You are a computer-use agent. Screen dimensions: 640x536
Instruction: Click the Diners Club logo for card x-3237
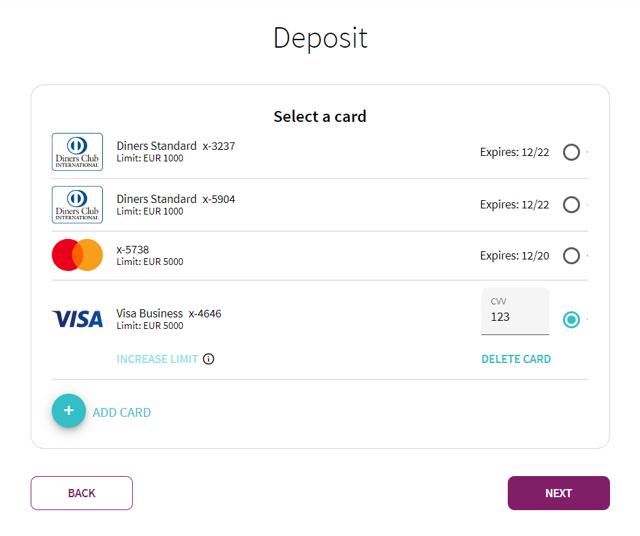tap(77, 152)
